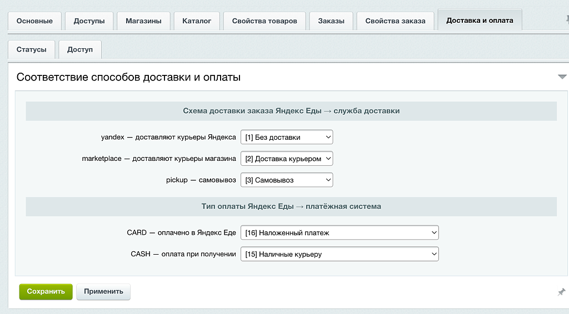Viewport: 569px width, 314px height.
Task: Open the yandex courier delivery dropdown
Action: tap(287, 137)
